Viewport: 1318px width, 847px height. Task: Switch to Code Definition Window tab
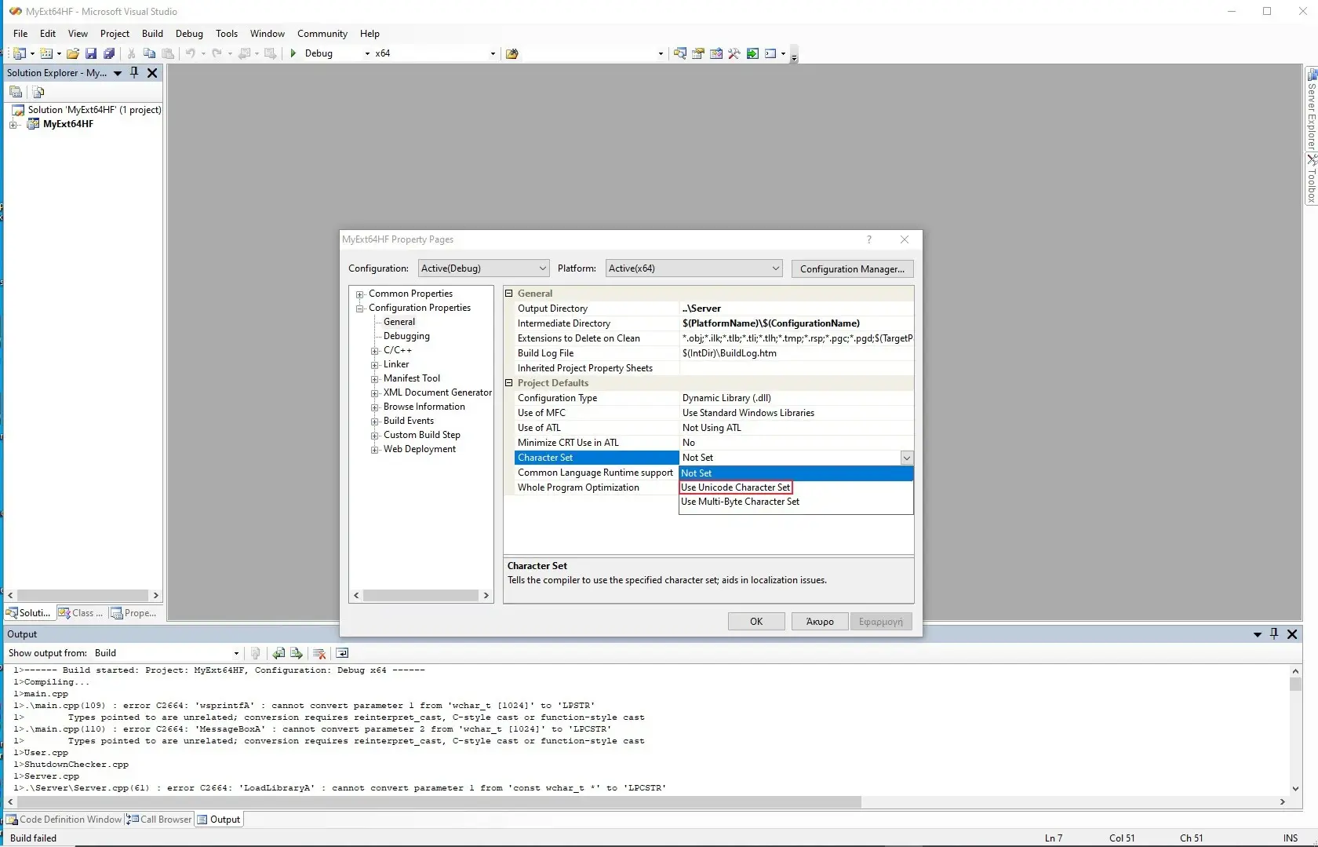64,820
